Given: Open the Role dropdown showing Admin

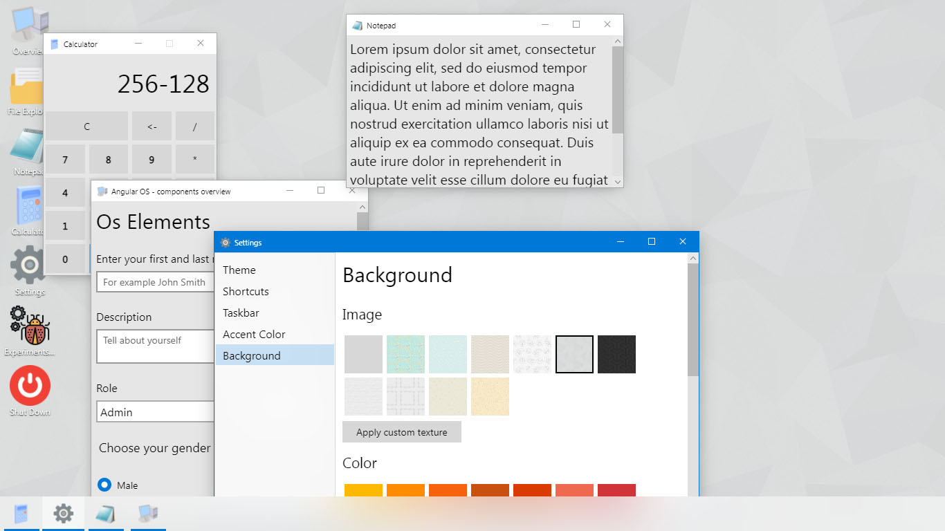Looking at the screenshot, I should [155, 411].
